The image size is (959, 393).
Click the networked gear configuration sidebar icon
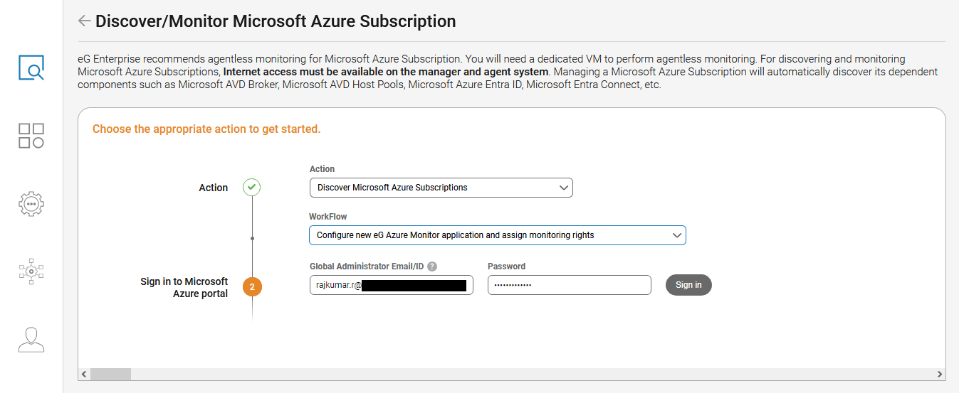pyautogui.click(x=31, y=271)
